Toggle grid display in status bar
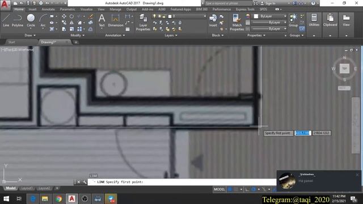The height and width of the screenshot is (204, 363). (x=230, y=189)
